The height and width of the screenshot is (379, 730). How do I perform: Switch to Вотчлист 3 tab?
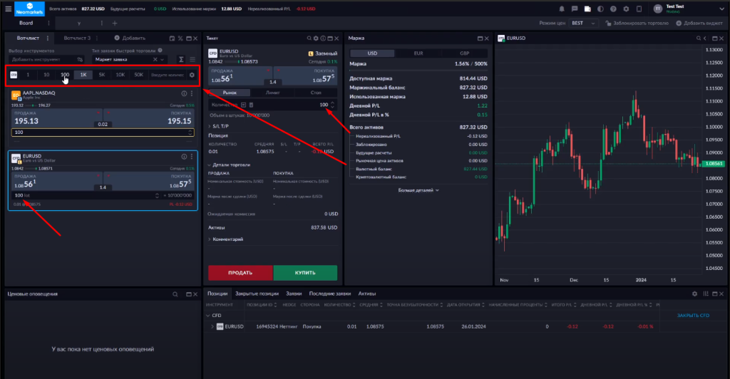(x=77, y=38)
